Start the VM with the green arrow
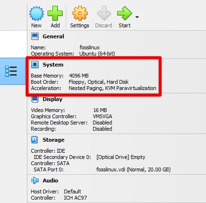Viewport: 206px width, 203px height. [x=124, y=13]
